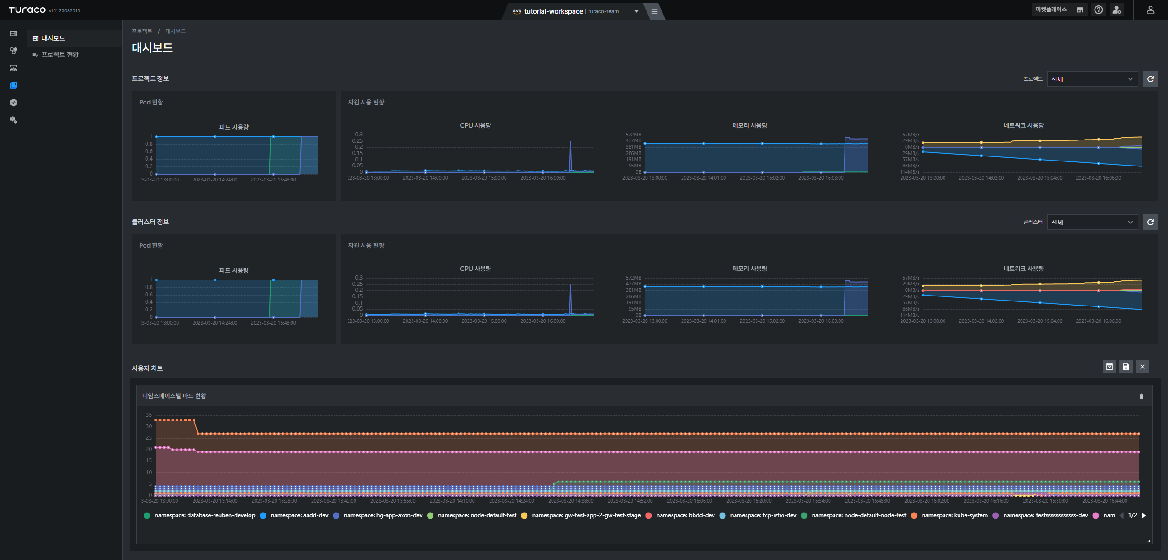Open the user-with-gear admin icon
The image size is (1168, 560).
click(x=1117, y=10)
